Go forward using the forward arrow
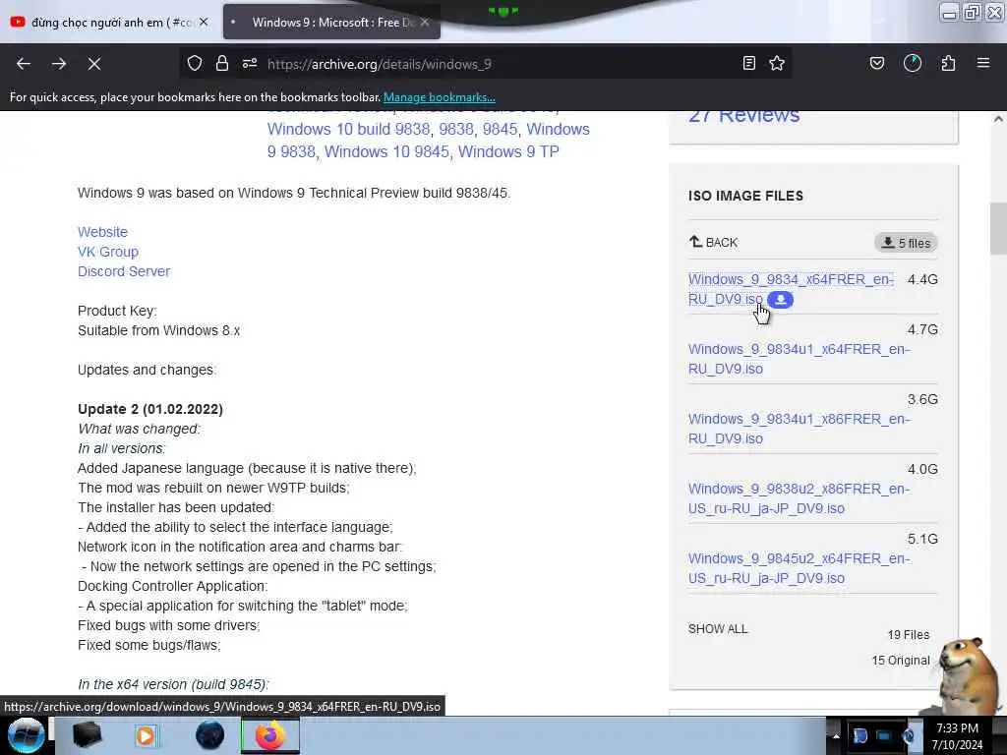This screenshot has height=755, width=1007. [x=59, y=64]
